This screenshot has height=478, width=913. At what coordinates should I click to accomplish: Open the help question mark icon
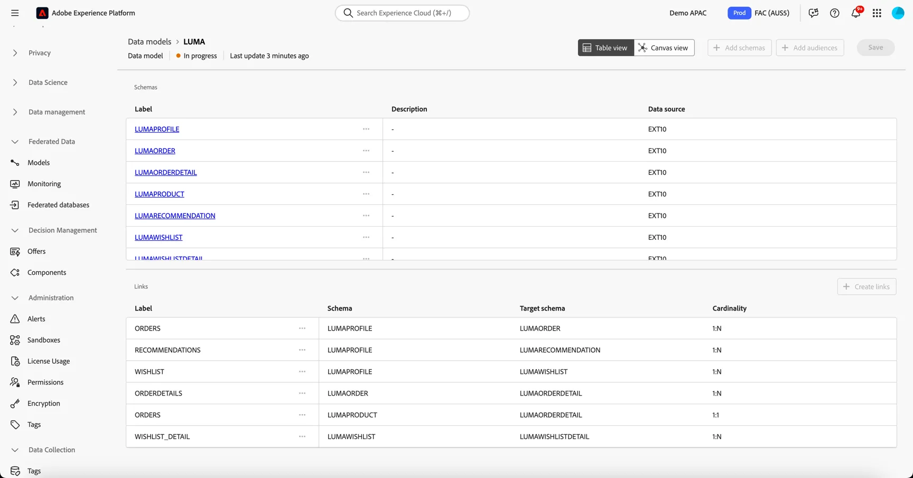pyautogui.click(x=834, y=13)
